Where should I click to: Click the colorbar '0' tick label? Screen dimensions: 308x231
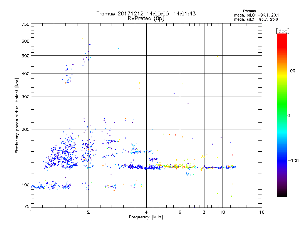pyautogui.click(x=289, y=116)
